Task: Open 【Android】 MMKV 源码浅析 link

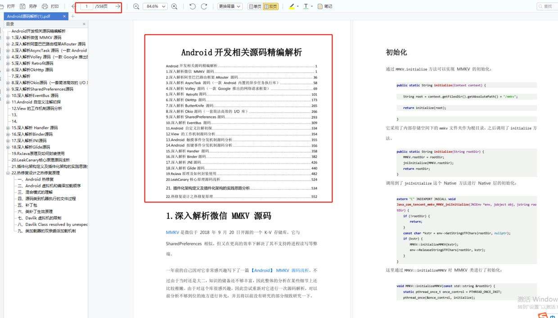Action: [281, 270]
